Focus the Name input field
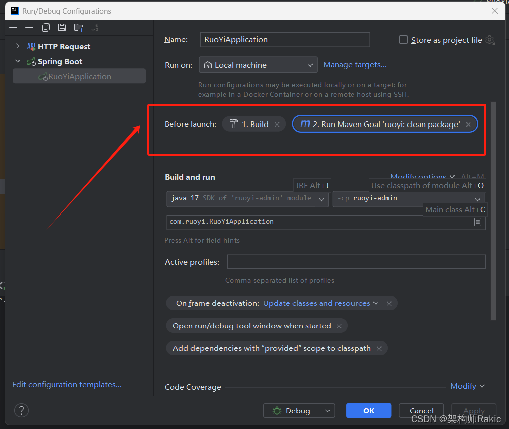 (x=285, y=40)
